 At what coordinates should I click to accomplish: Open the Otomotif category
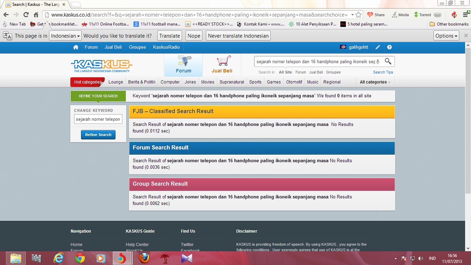(x=294, y=82)
